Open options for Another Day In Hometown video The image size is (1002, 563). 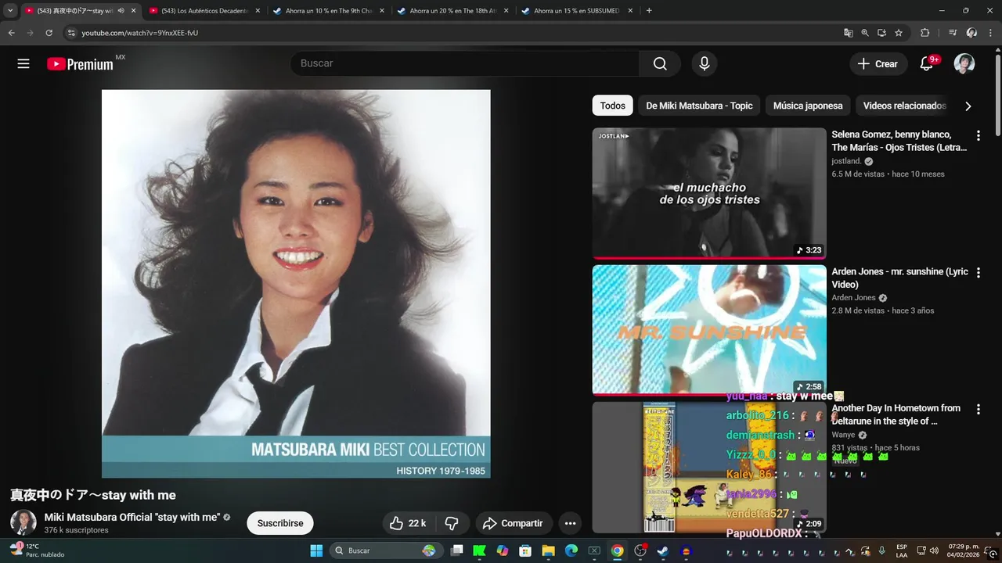coord(978,409)
